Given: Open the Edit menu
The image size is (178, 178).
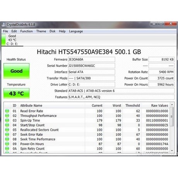Looking at the screenshot, I should (14, 31).
